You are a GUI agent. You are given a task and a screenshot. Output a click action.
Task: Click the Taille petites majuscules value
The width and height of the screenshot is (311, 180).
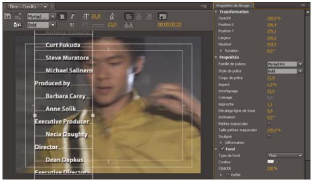pyautogui.click(x=274, y=130)
